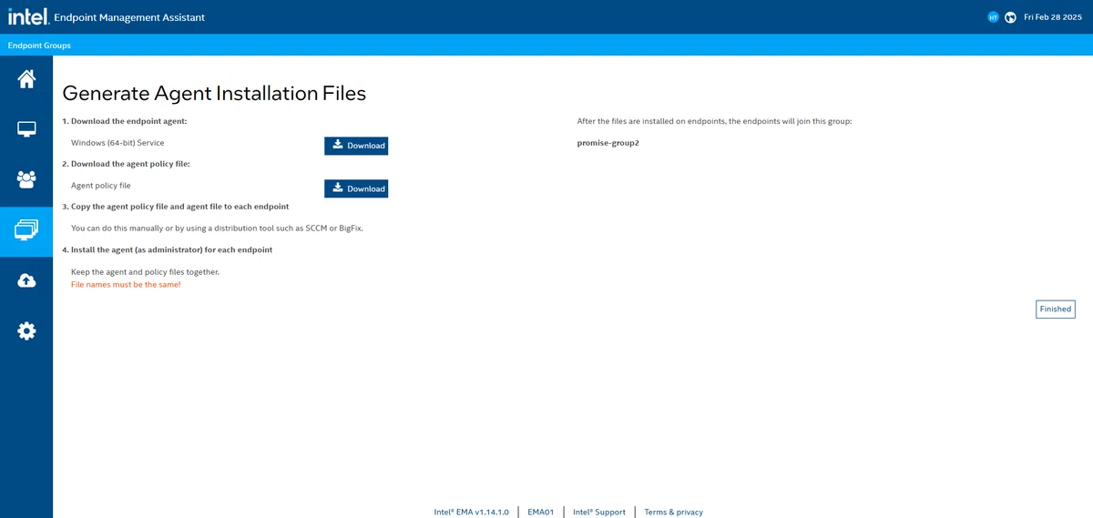Click the Generate Agent Installation Files heading

click(x=214, y=93)
